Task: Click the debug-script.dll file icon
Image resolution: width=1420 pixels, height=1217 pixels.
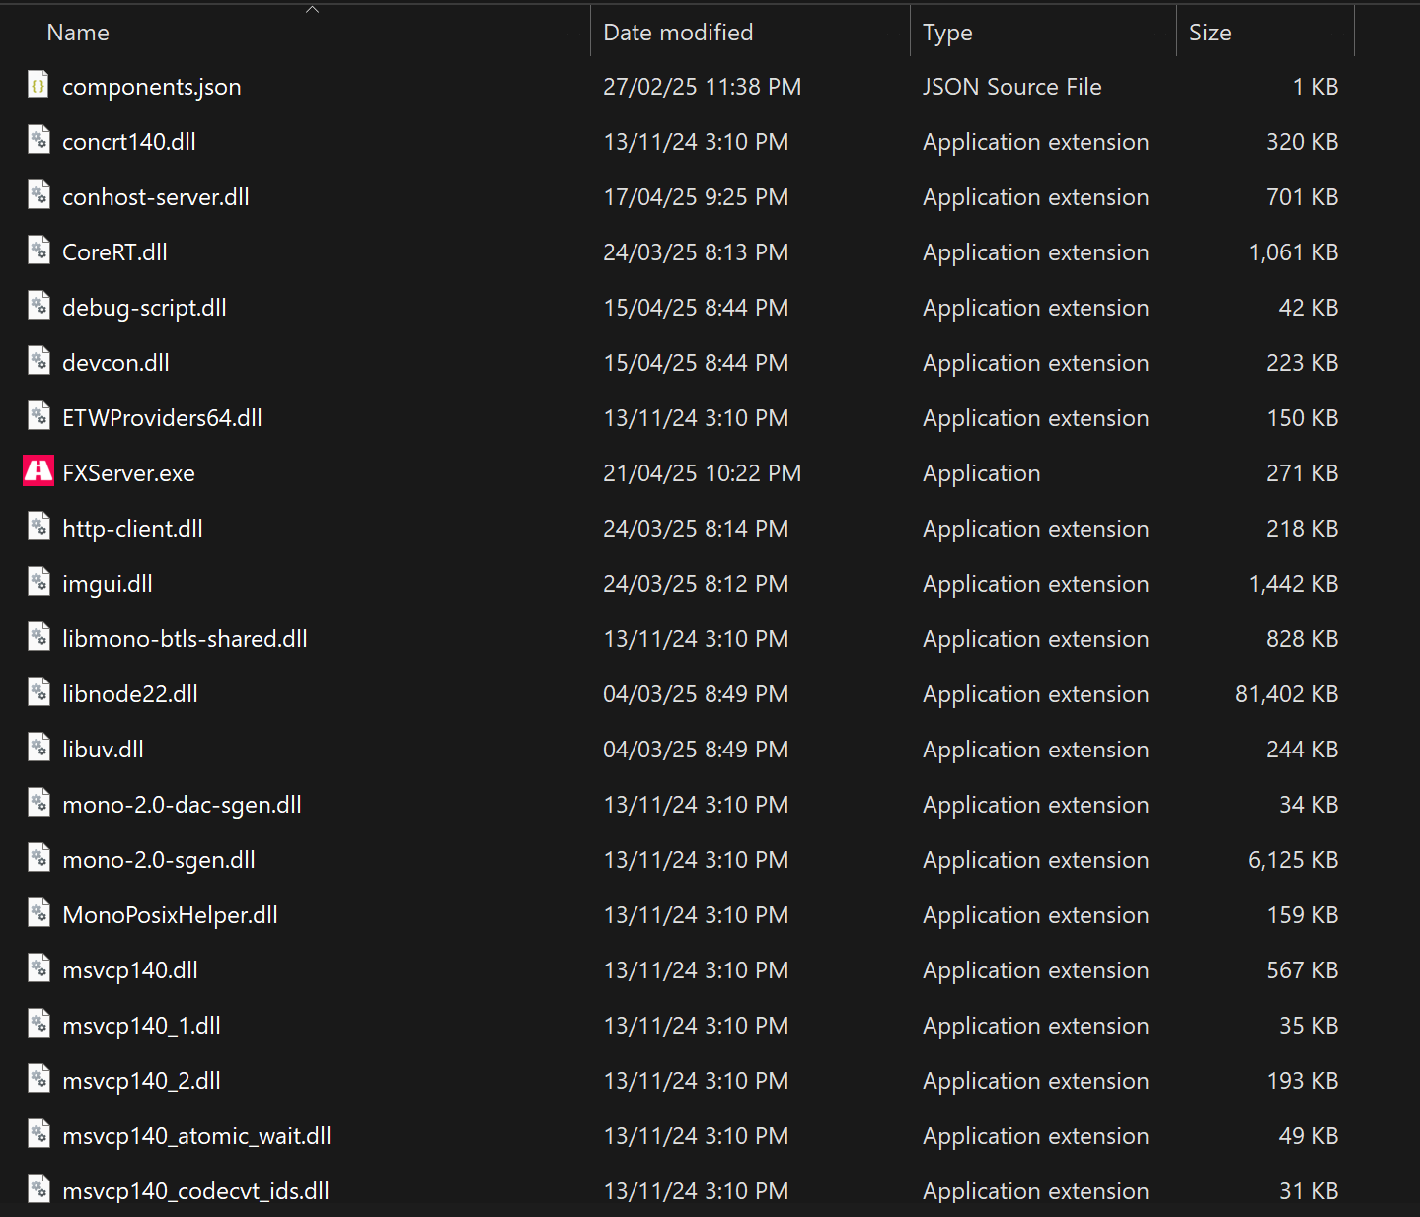Action: [x=38, y=307]
